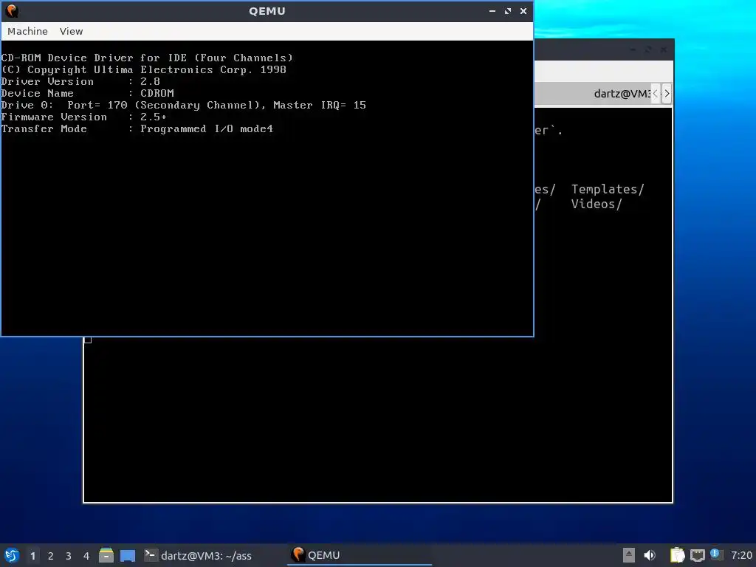The image size is (756, 567).
Task: Click 'Device Name : CDROM' line
Action: 87,93
